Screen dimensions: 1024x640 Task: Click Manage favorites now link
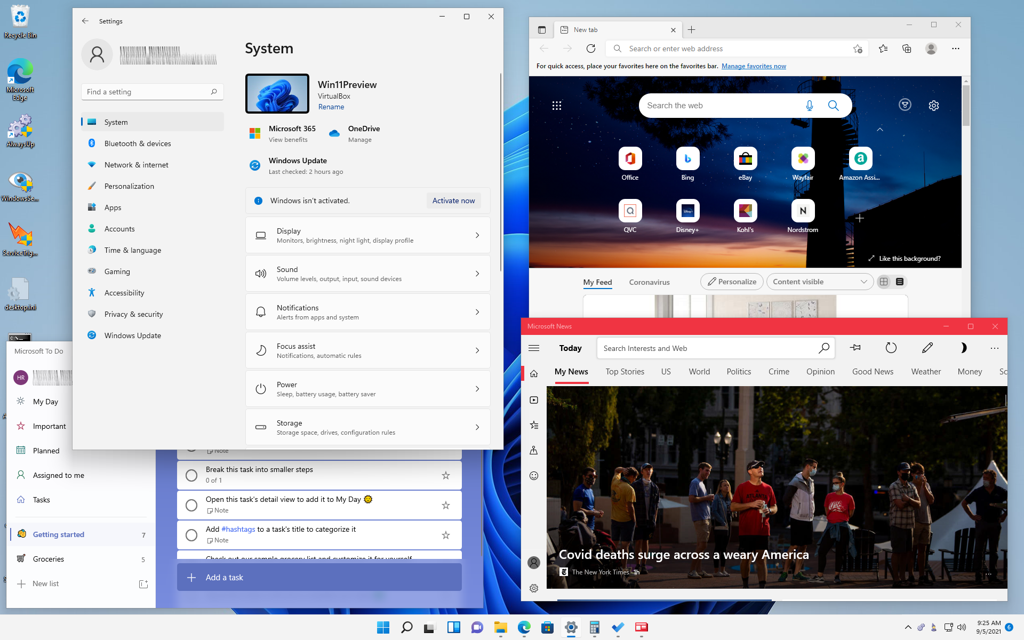coord(754,66)
